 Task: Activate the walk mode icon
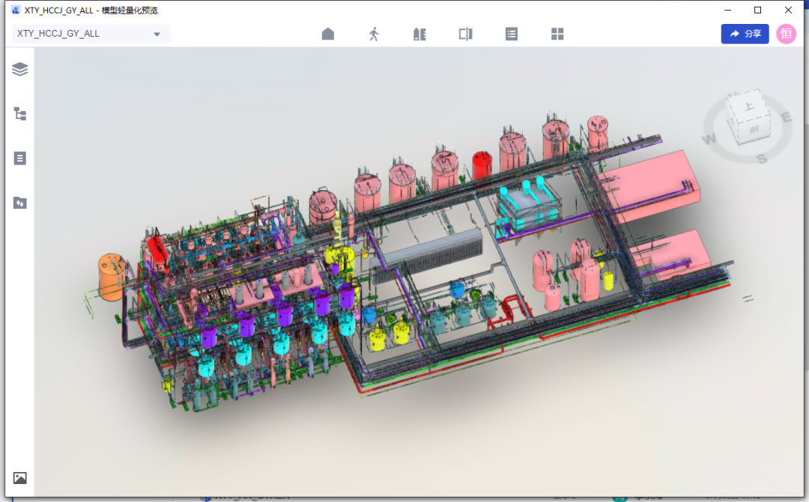pyautogui.click(x=374, y=34)
